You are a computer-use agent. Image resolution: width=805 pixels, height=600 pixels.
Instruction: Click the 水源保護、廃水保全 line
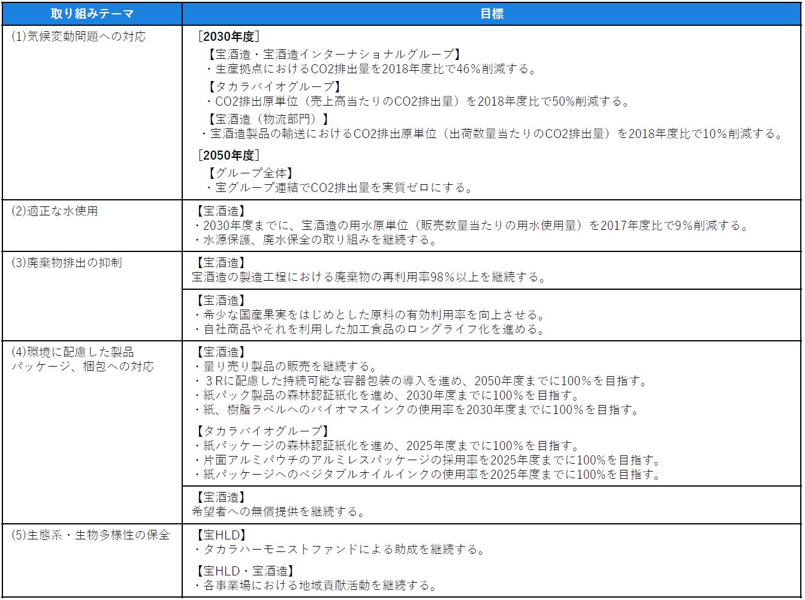point(315,241)
